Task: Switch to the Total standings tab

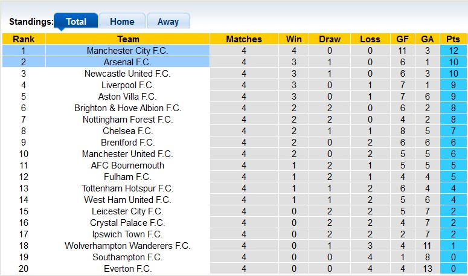Action: (76, 22)
